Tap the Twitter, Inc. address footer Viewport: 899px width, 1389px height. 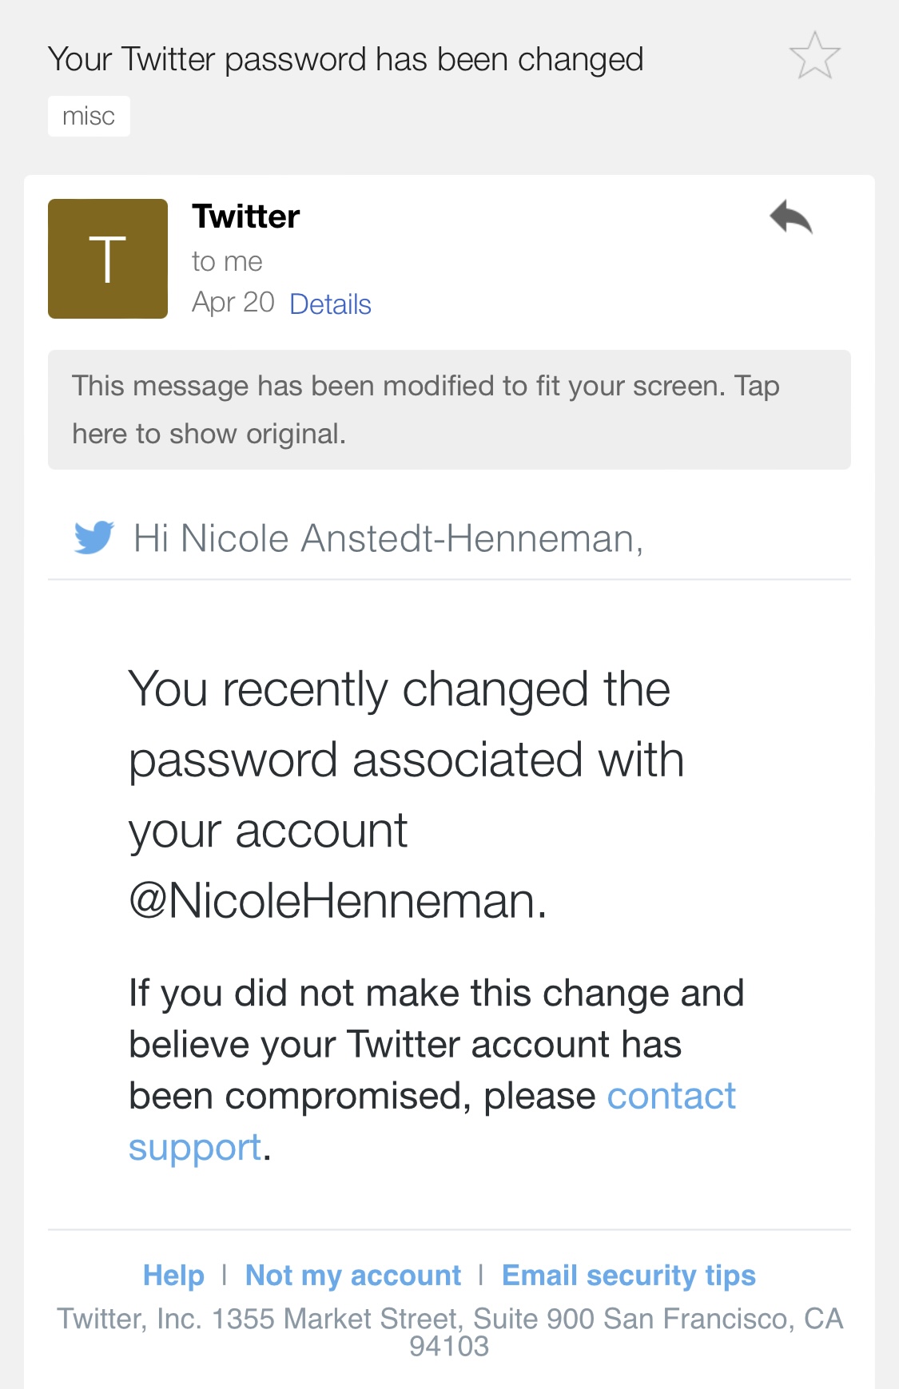[449, 1331]
